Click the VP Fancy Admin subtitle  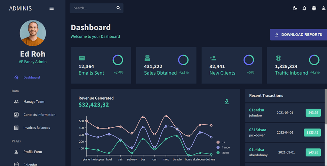coord(33,62)
